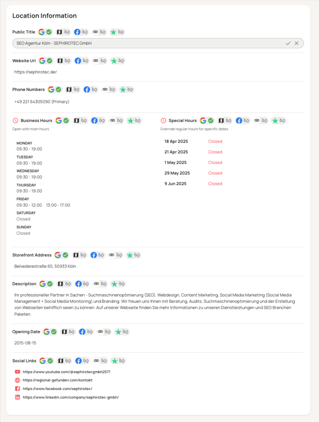This screenshot has width=319, height=422.
Task: Click the opening date 2015-08-15
Action: 25,343
